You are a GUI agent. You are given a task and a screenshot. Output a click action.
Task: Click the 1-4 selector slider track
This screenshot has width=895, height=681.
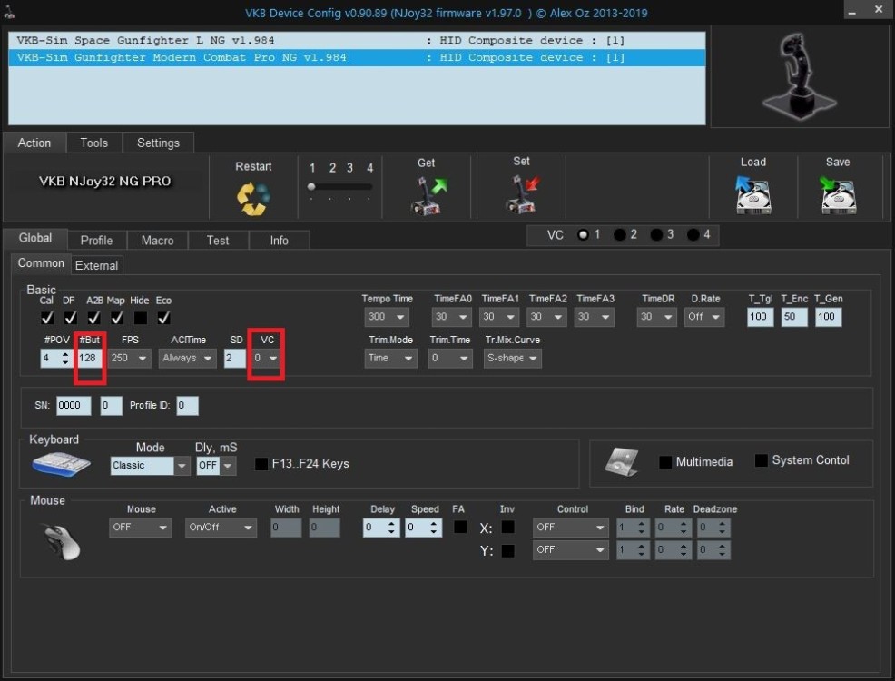340,186
